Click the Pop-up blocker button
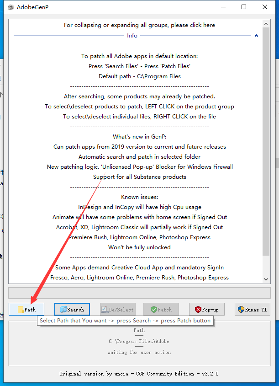Image resolution: width=279 pixels, height=386 pixels. (x=207, y=309)
